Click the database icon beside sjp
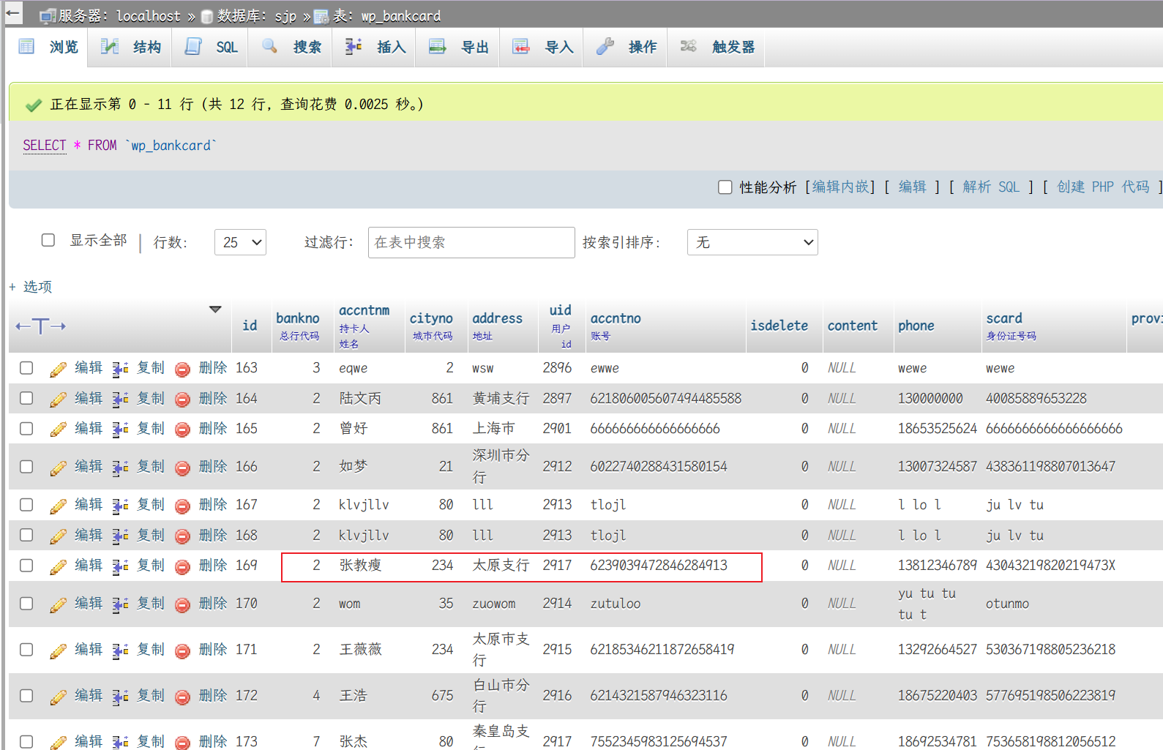Image resolution: width=1163 pixels, height=750 pixels. click(x=207, y=16)
